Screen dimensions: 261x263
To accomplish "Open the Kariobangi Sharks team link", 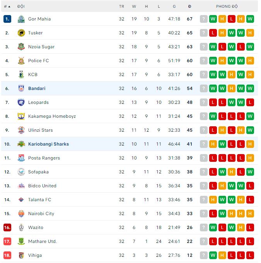I will tap(48, 144).
